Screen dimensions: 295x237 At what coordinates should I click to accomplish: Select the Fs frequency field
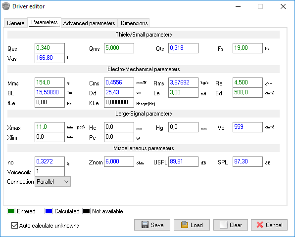(x=247, y=48)
